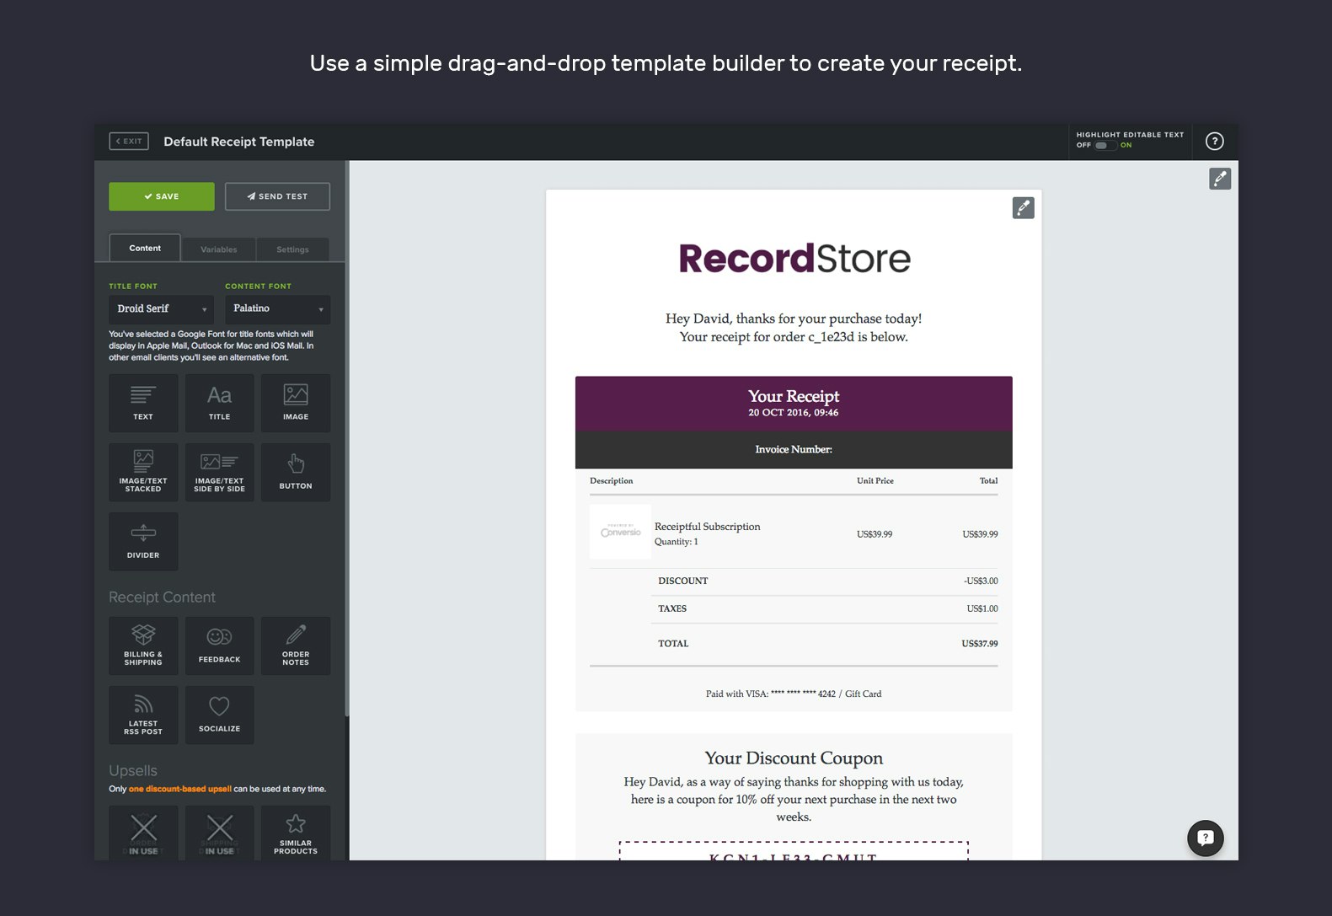
Task: Click the Invoice Number bar
Action: click(x=794, y=450)
